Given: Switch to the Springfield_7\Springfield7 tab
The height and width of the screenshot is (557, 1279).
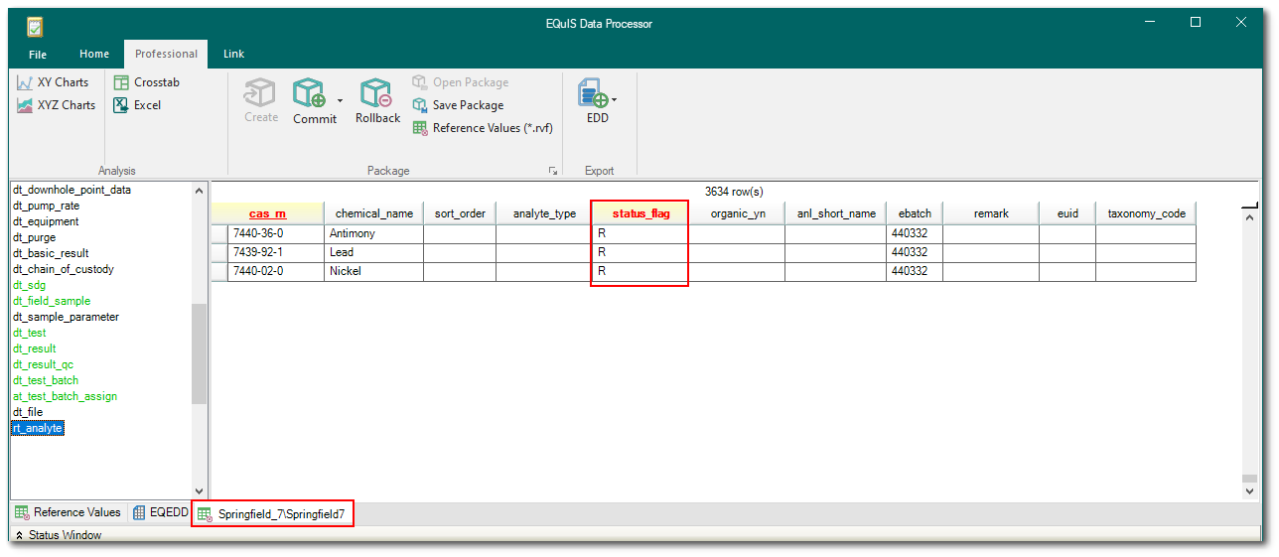Looking at the screenshot, I should [272, 513].
